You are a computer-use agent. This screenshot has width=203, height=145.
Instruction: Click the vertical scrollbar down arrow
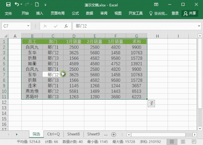tap(200, 129)
